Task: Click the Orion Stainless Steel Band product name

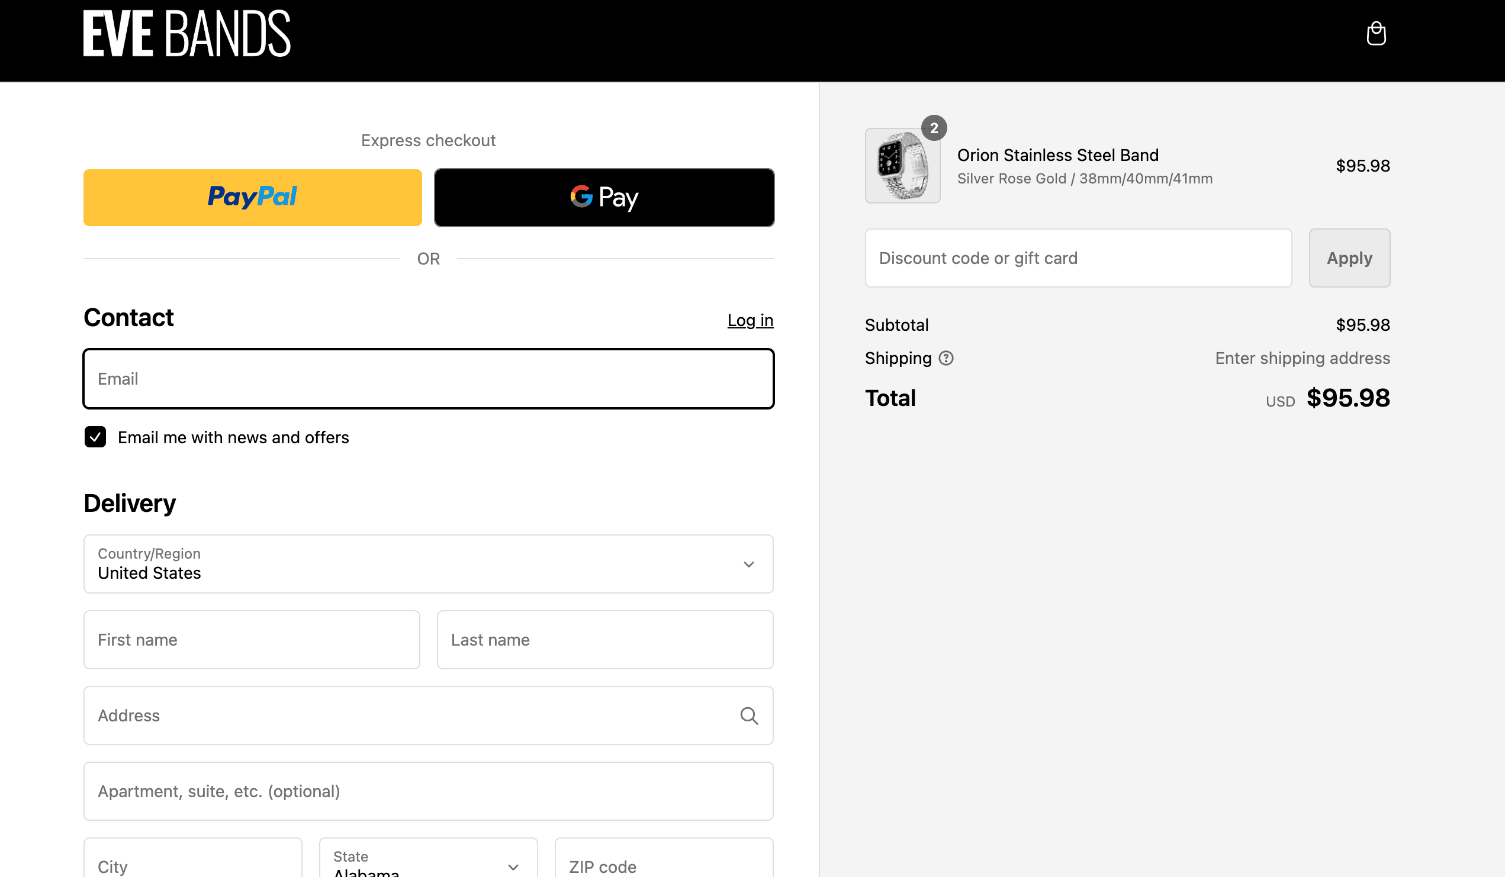Action: (1057, 155)
